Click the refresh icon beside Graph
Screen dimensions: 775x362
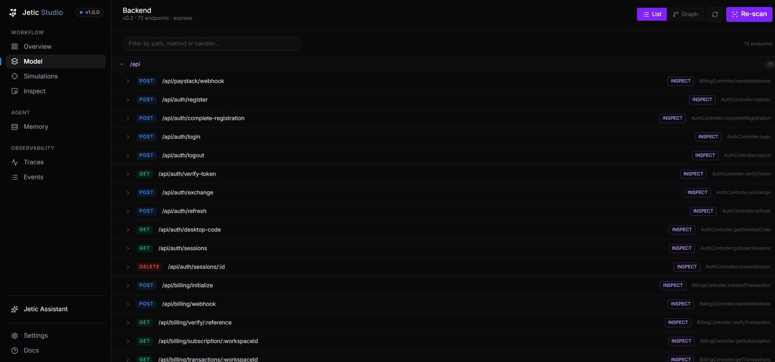point(715,14)
